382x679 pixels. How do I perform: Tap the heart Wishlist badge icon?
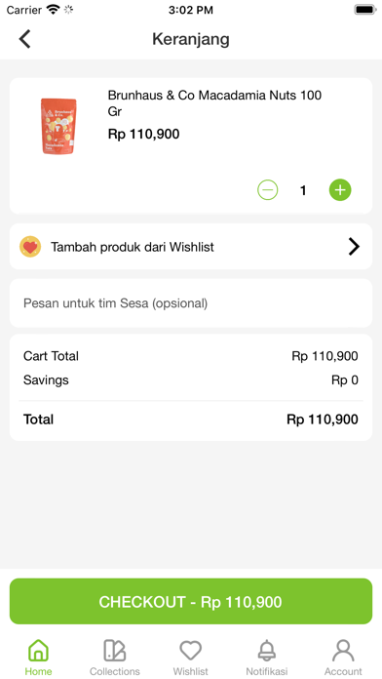coord(30,247)
